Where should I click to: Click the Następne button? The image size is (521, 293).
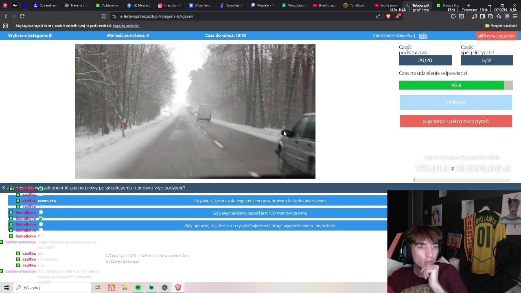[x=456, y=103]
